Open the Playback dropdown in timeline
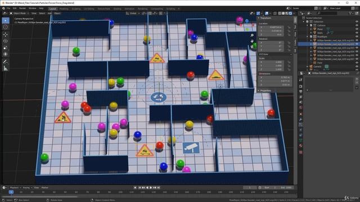The height and width of the screenshot is (202, 360). point(15,187)
